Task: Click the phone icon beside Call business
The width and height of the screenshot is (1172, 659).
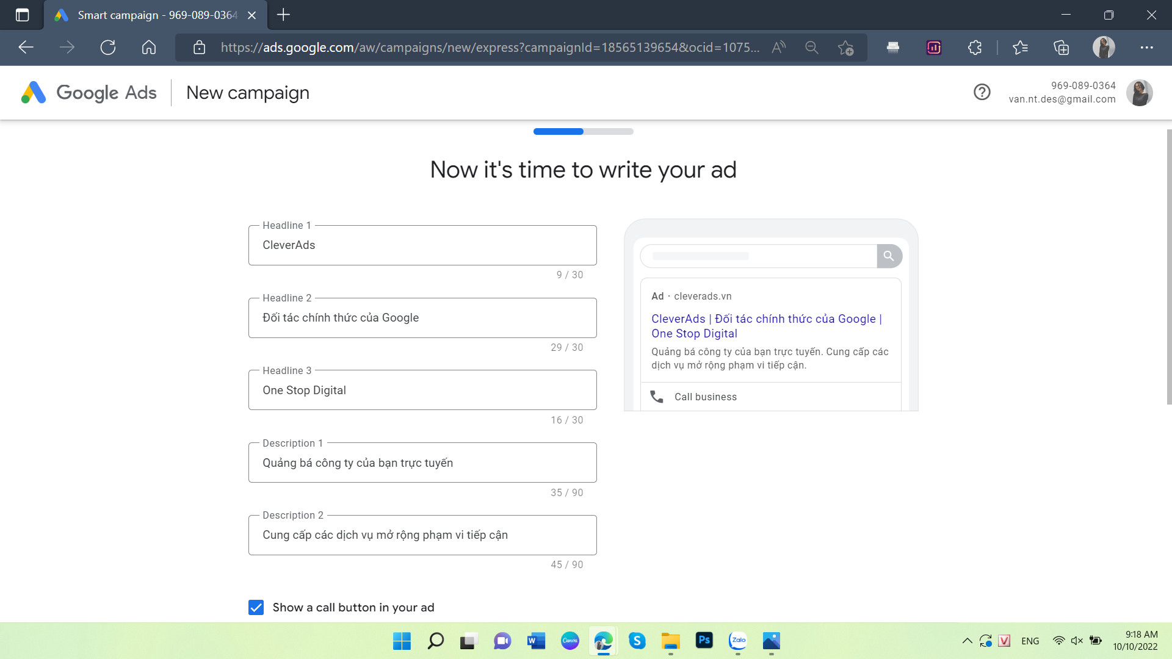Action: pyautogui.click(x=657, y=397)
